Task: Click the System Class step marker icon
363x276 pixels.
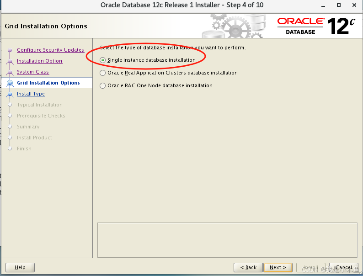Action: pyautogui.click(x=10, y=72)
